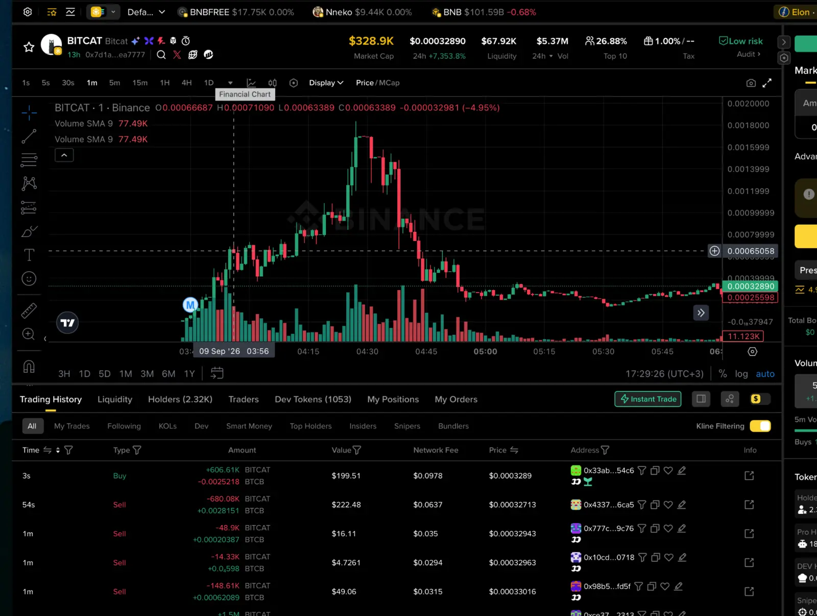The image size is (817, 616).
Task: Expand chart to fullscreen
Action: (767, 83)
